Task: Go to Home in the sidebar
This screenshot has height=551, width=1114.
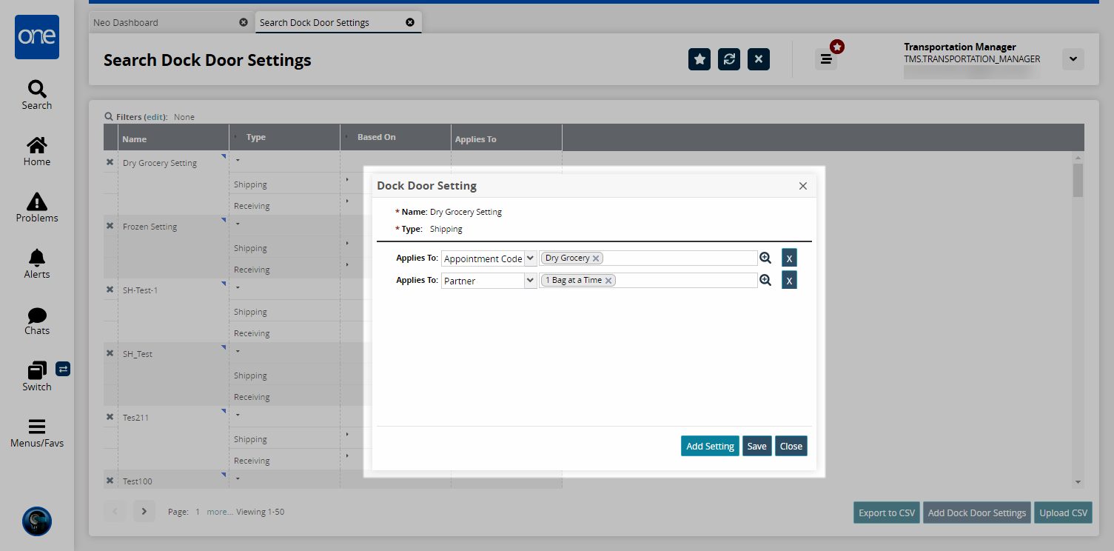Action: point(36,146)
